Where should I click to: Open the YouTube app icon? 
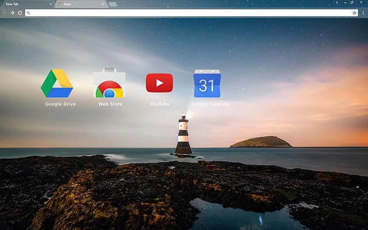(159, 83)
